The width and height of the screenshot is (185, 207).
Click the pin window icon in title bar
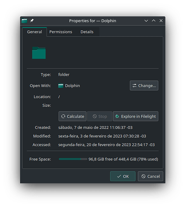(x=32, y=21)
